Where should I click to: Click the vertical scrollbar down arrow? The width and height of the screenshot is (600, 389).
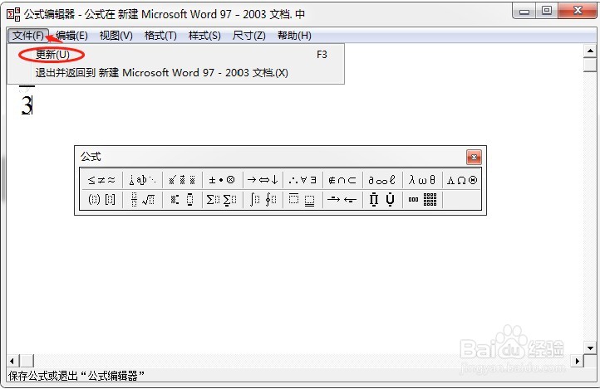tap(590, 348)
